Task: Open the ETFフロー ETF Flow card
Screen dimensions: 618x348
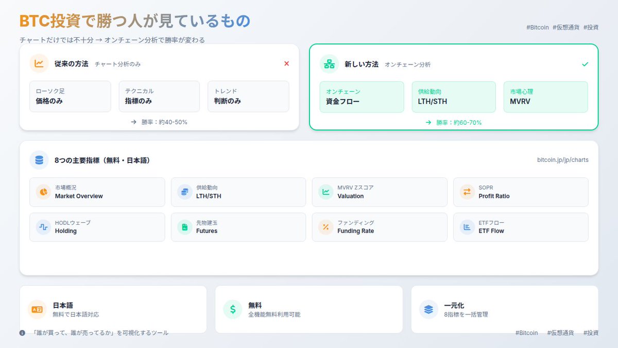Action: [x=521, y=227]
